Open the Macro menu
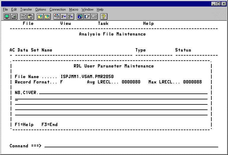 pos(74,9)
